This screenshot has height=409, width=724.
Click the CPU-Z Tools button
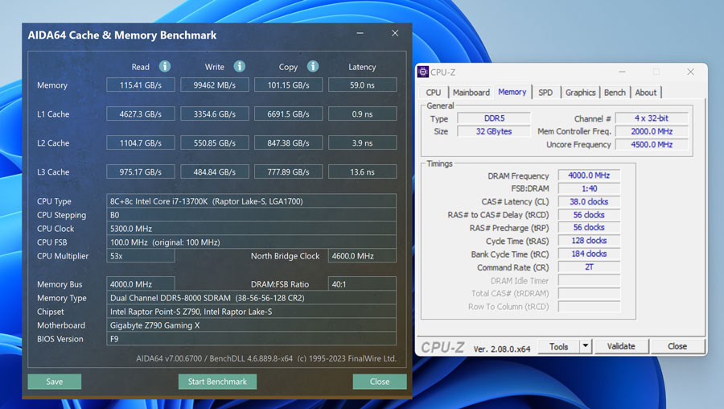tap(559, 346)
